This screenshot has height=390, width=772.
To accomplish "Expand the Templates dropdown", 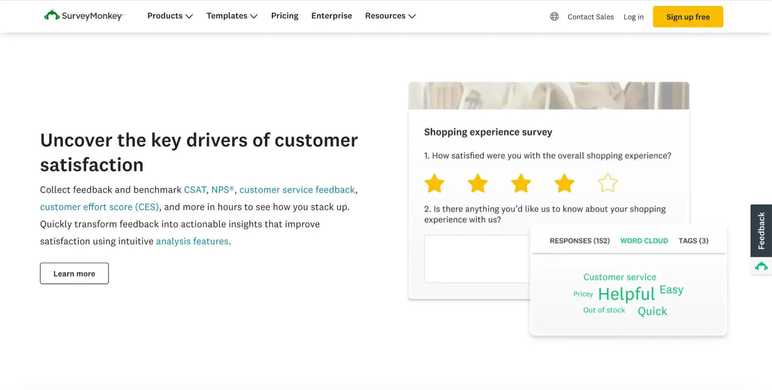I will point(232,16).
